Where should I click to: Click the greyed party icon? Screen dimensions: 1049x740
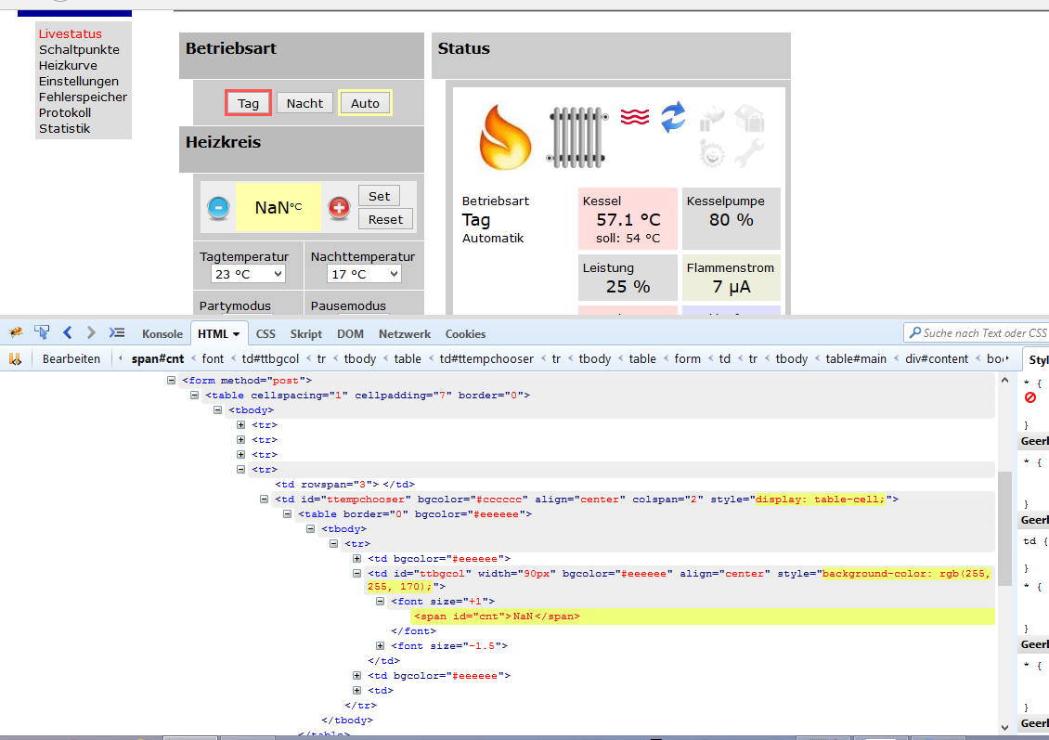click(712, 119)
